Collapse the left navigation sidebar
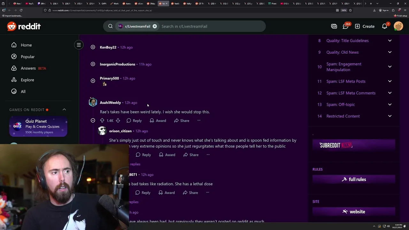 click(x=79, y=45)
